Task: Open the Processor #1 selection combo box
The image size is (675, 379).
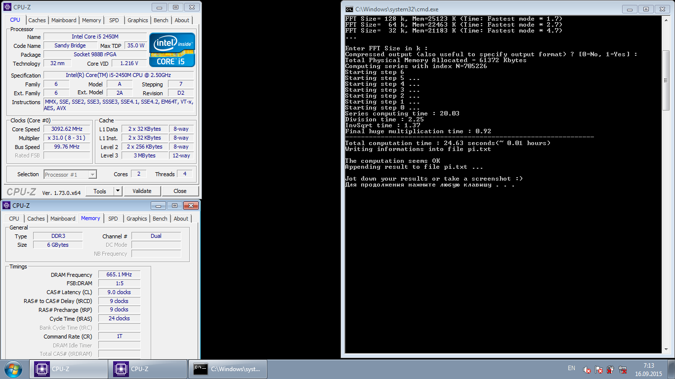Action: (70, 174)
